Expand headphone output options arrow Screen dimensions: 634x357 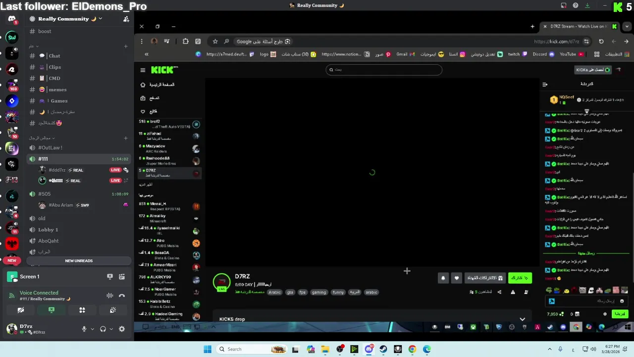111,329
